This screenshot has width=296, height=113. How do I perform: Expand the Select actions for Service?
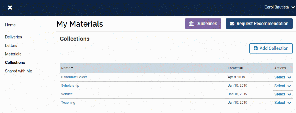[283, 94]
